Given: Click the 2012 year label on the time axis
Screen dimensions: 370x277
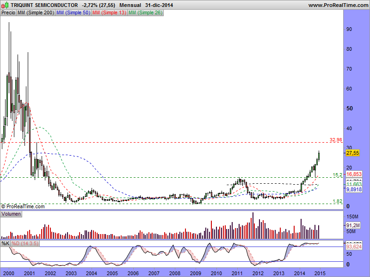Looking at the screenshot, I should coord(258,273).
